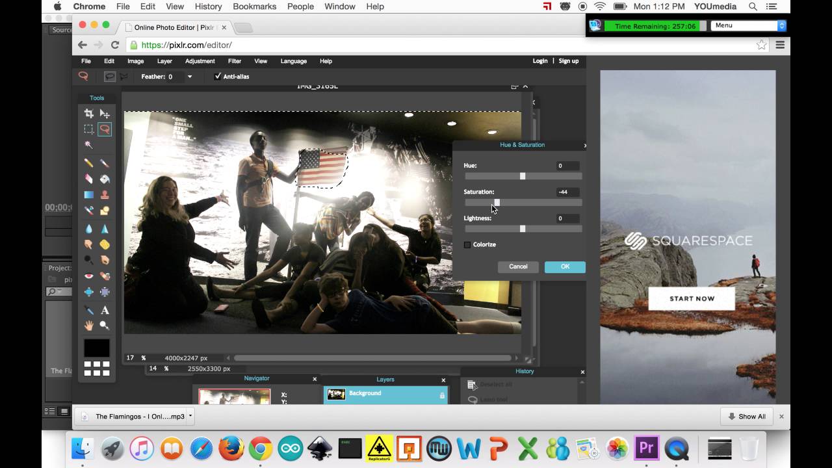Click Start Now on Squarespace ad
This screenshot has width=832, height=468.
click(692, 299)
